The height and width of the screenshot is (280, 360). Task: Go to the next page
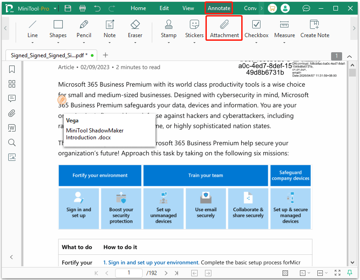pos(166,273)
